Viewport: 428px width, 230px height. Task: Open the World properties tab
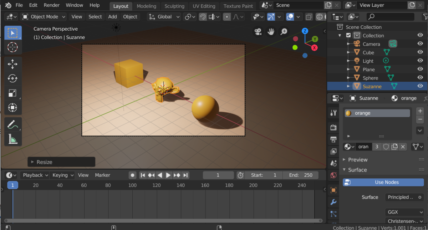click(x=333, y=175)
